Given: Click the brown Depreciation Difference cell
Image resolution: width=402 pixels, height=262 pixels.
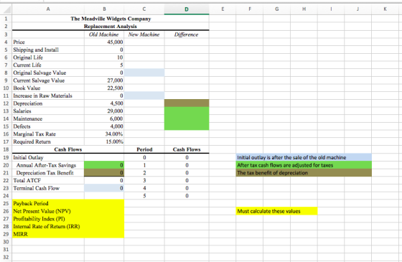Looking at the screenshot, I should click(x=187, y=103).
